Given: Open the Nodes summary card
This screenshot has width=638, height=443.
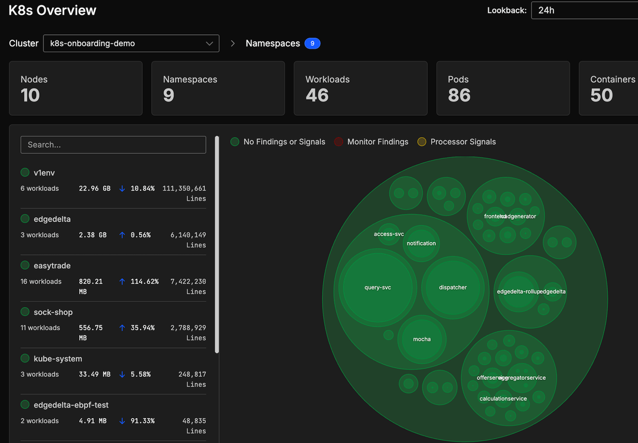Looking at the screenshot, I should pyautogui.click(x=76, y=88).
